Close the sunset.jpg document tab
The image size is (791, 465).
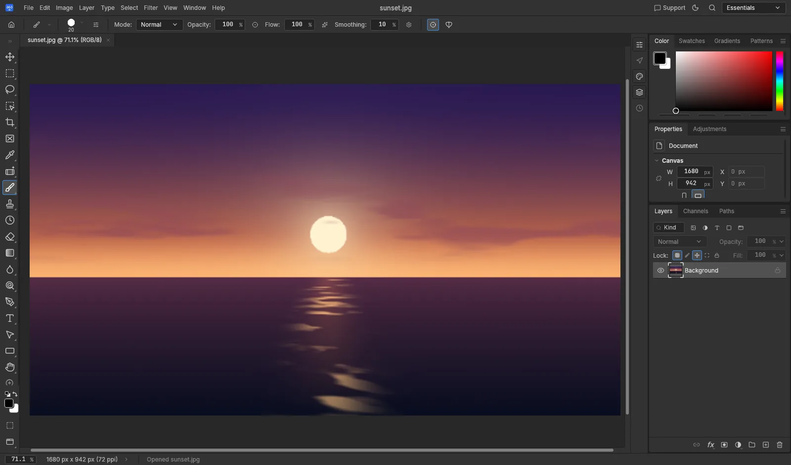click(x=108, y=40)
